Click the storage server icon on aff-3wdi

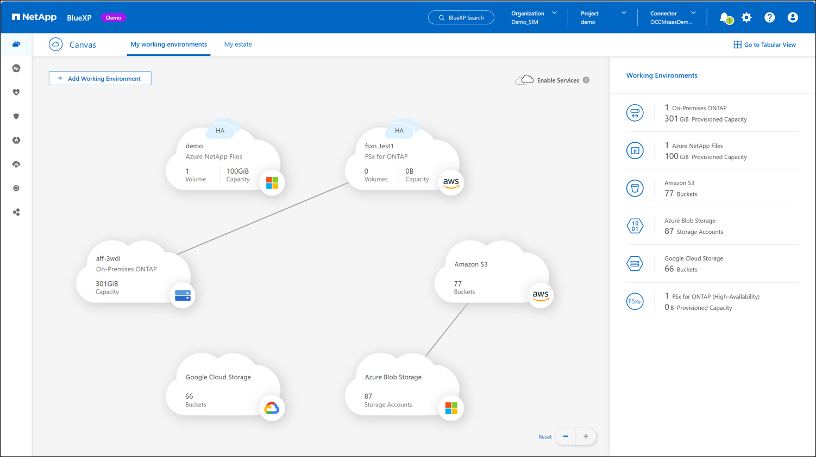[x=183, y=295]
